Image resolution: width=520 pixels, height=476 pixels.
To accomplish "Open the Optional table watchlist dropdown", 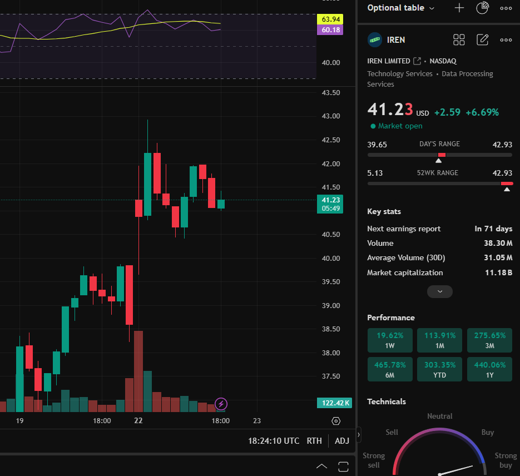I will (x=400, y=8).
